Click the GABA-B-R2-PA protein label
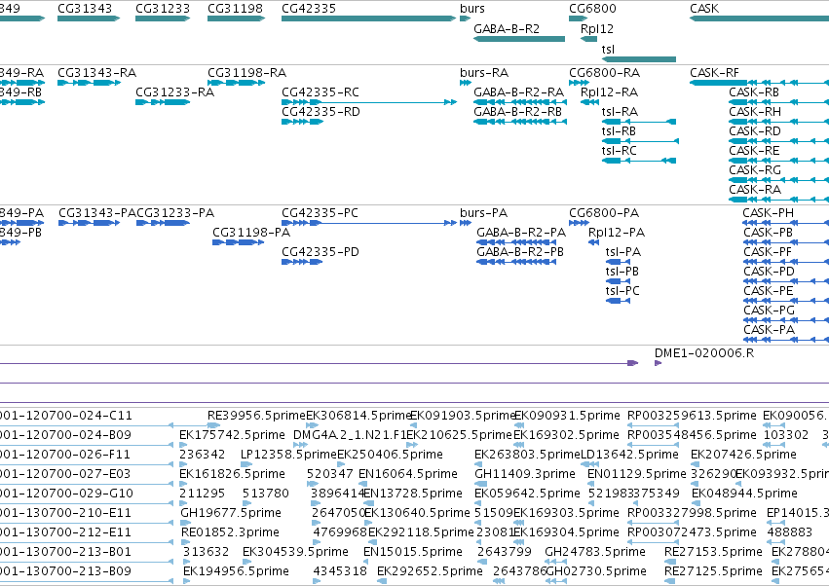This screenshot has width=829, height=586. point(521,233)
